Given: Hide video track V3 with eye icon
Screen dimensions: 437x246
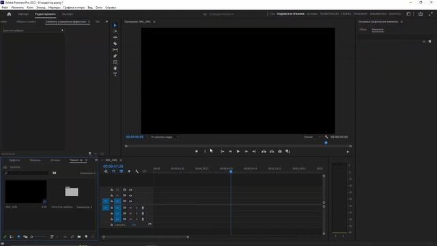Looking at the screenshot, I should (130, 190).
